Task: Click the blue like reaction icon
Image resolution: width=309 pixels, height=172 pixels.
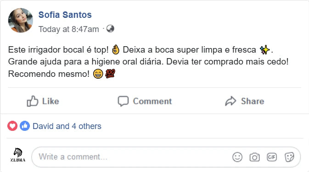Action: click(x=25, y=126)
